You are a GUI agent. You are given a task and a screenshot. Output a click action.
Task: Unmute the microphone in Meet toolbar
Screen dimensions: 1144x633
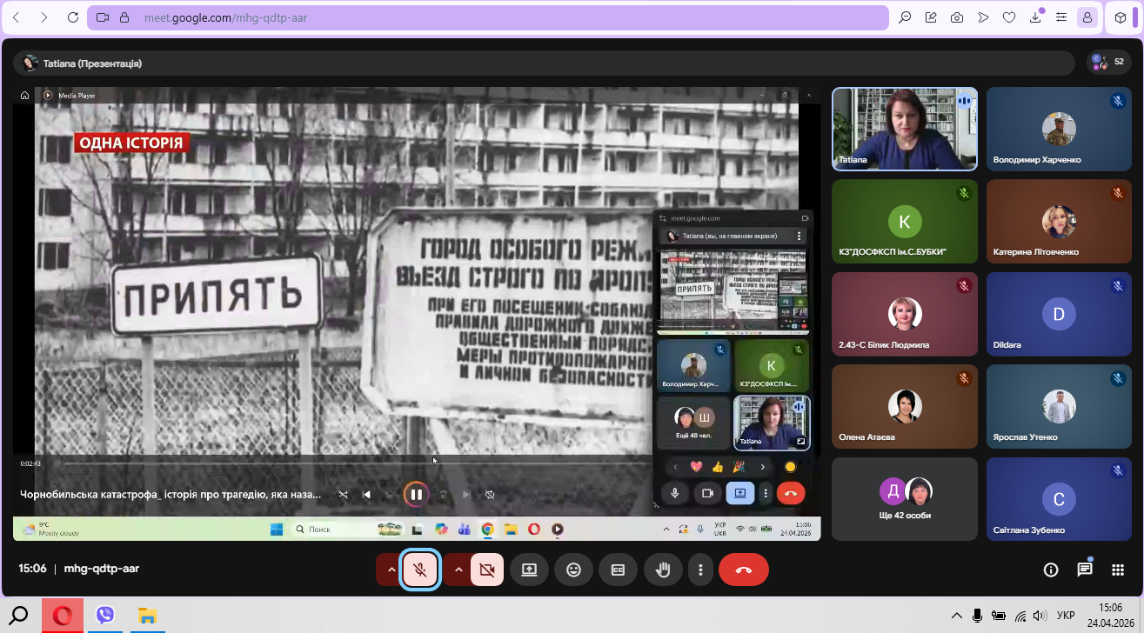click(420, 570)
